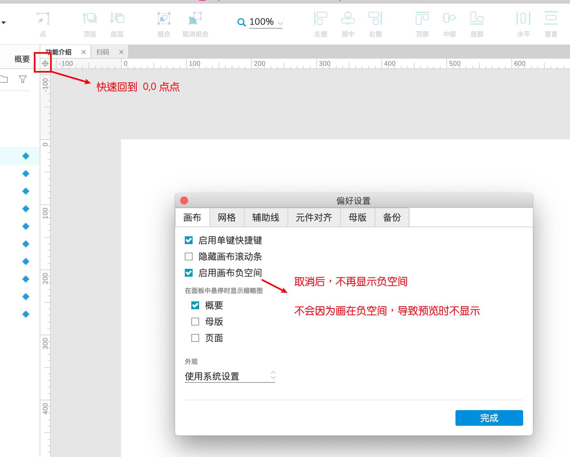Open the 100% zoom dropdown

click(x=266, y=22)
